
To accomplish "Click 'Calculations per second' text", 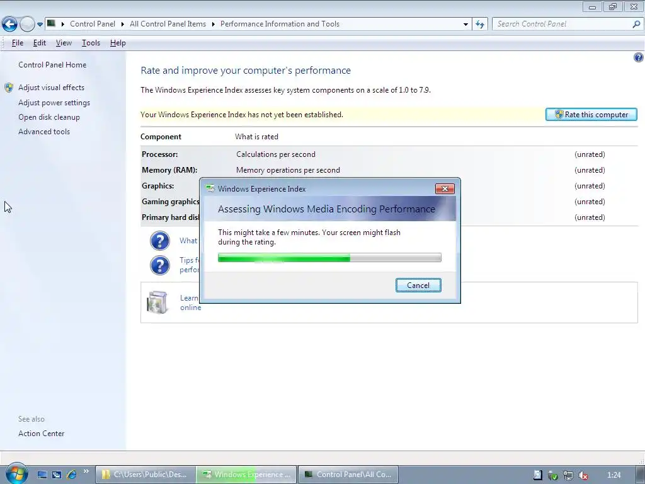I will point(276,154).
